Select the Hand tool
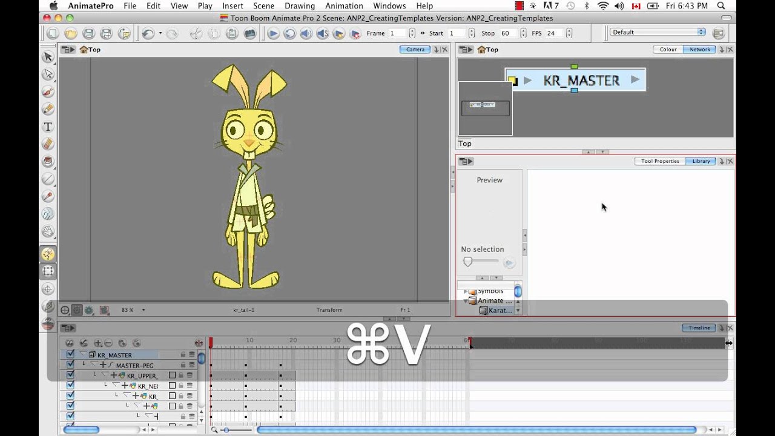775x436 pixels. [48, 231]
